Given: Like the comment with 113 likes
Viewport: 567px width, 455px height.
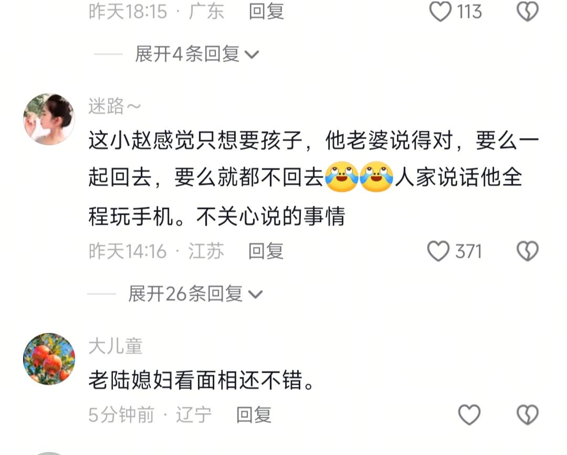Looking at the screenshot, I should click(440, 12).
